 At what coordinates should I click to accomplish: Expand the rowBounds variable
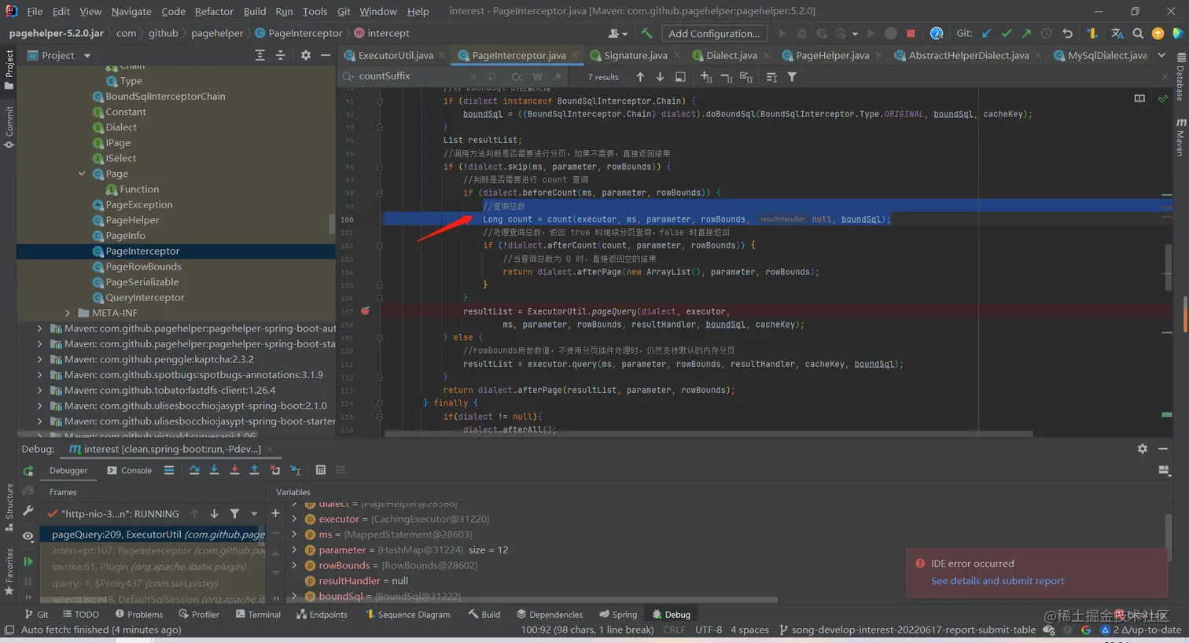pos(294,565)
